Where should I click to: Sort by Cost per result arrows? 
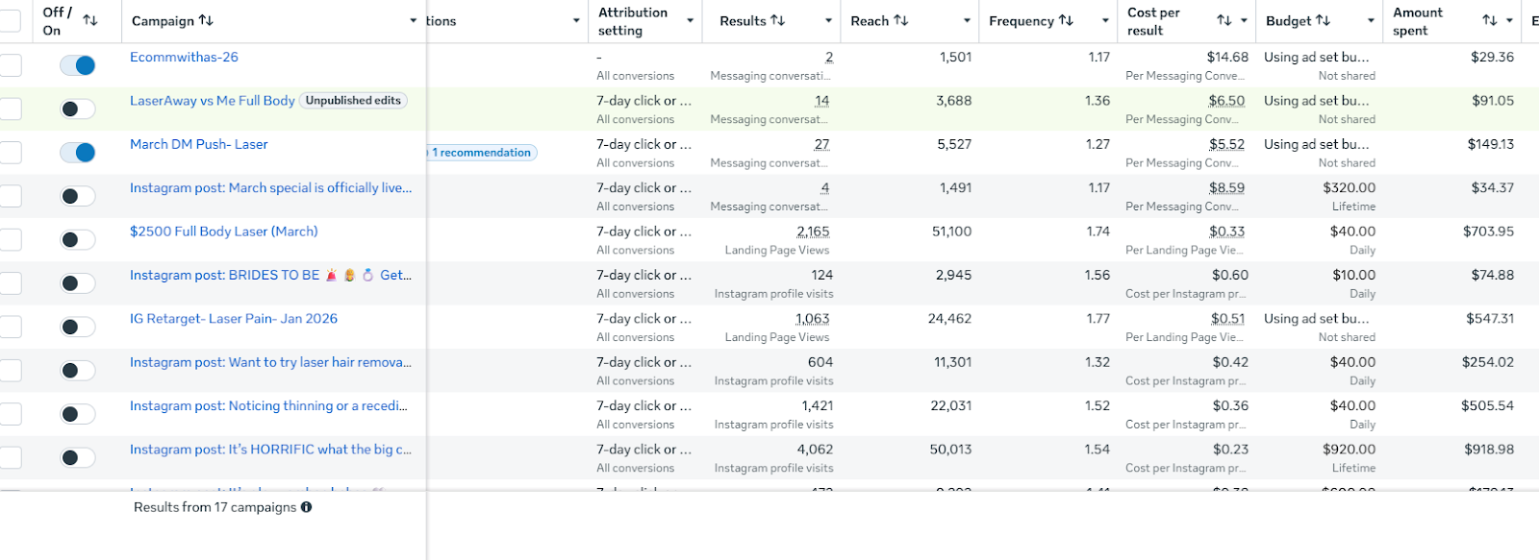[1224, 20]
